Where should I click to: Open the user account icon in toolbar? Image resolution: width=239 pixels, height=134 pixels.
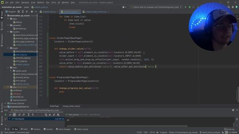pos(124,7)
